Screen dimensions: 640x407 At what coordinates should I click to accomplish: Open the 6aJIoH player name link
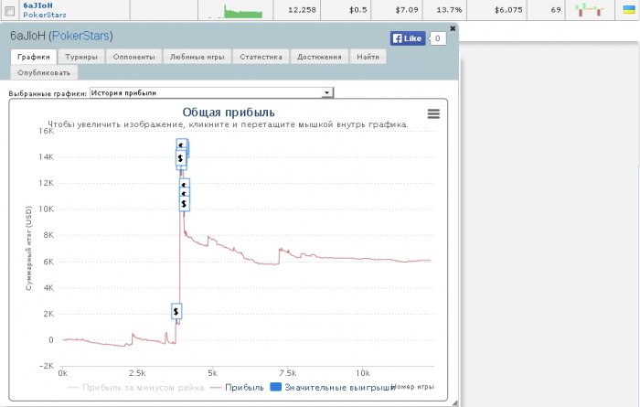click(x=37, y=5)
